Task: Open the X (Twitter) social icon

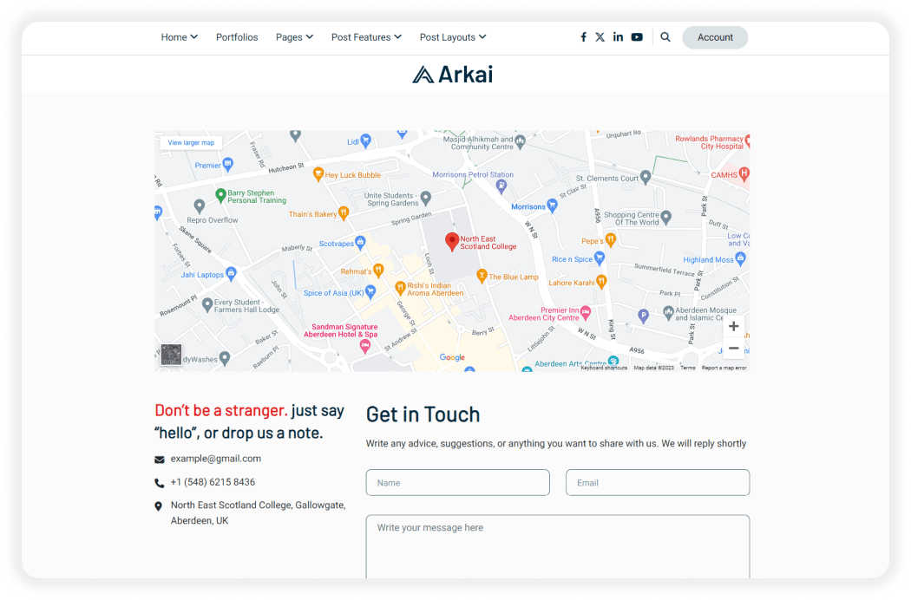Action: coord(600,37)
